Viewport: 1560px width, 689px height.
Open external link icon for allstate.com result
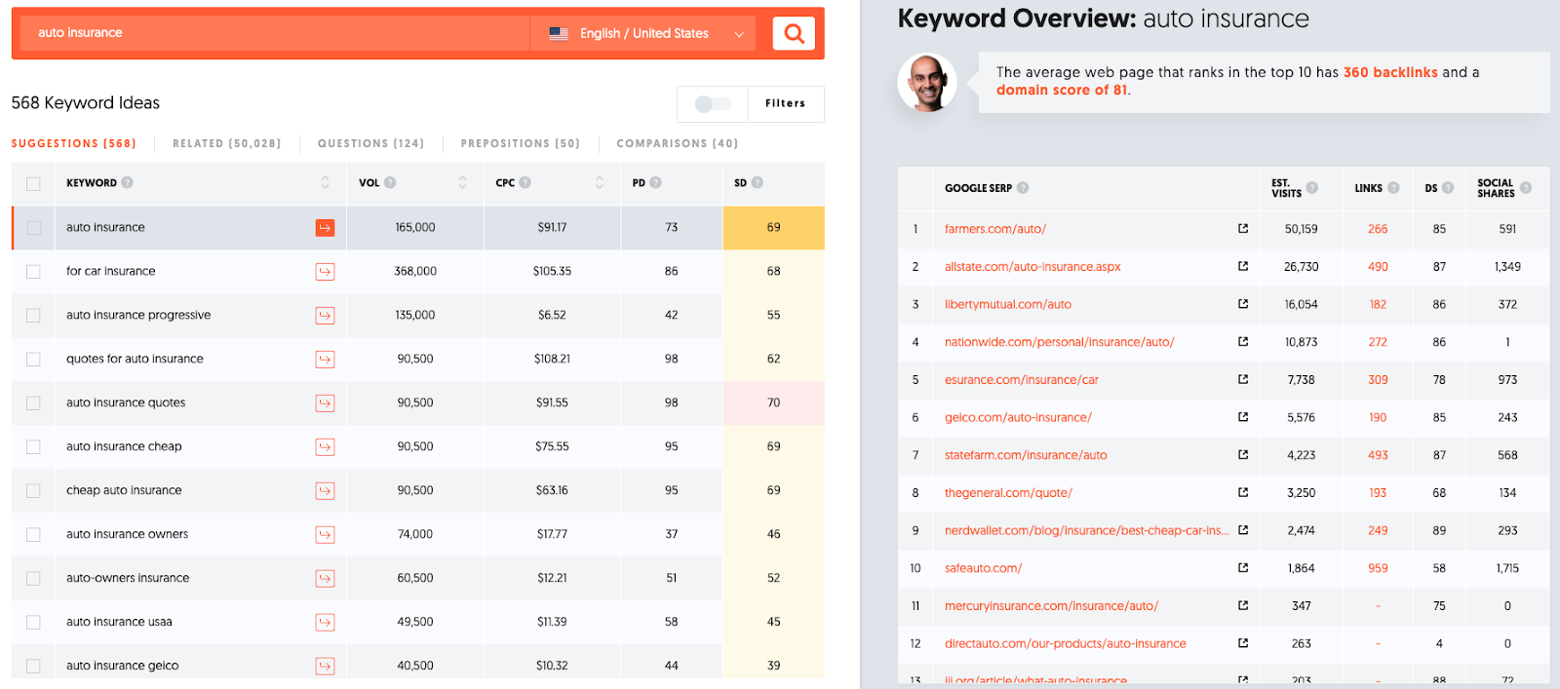[1243, 266]
